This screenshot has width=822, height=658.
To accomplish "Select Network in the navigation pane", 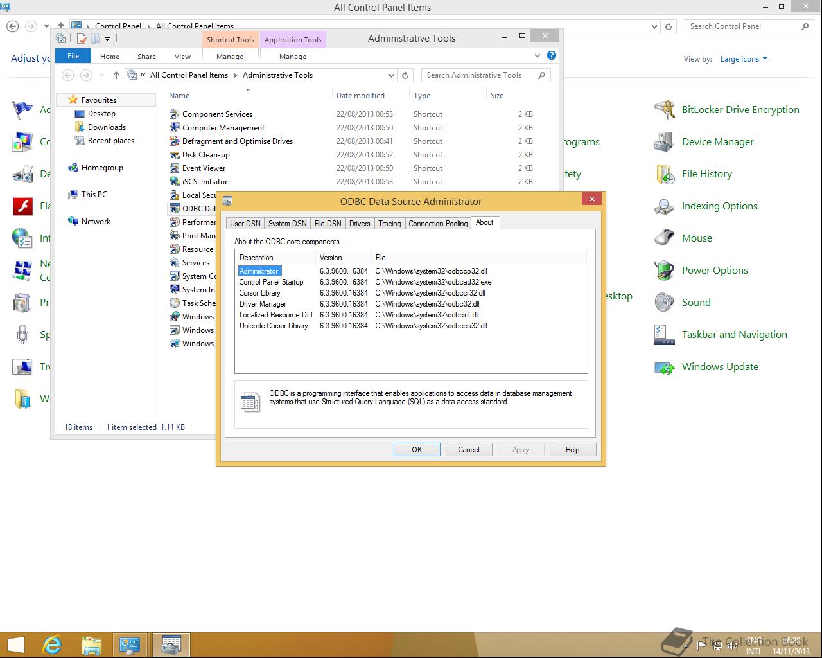I will [96, 222].
